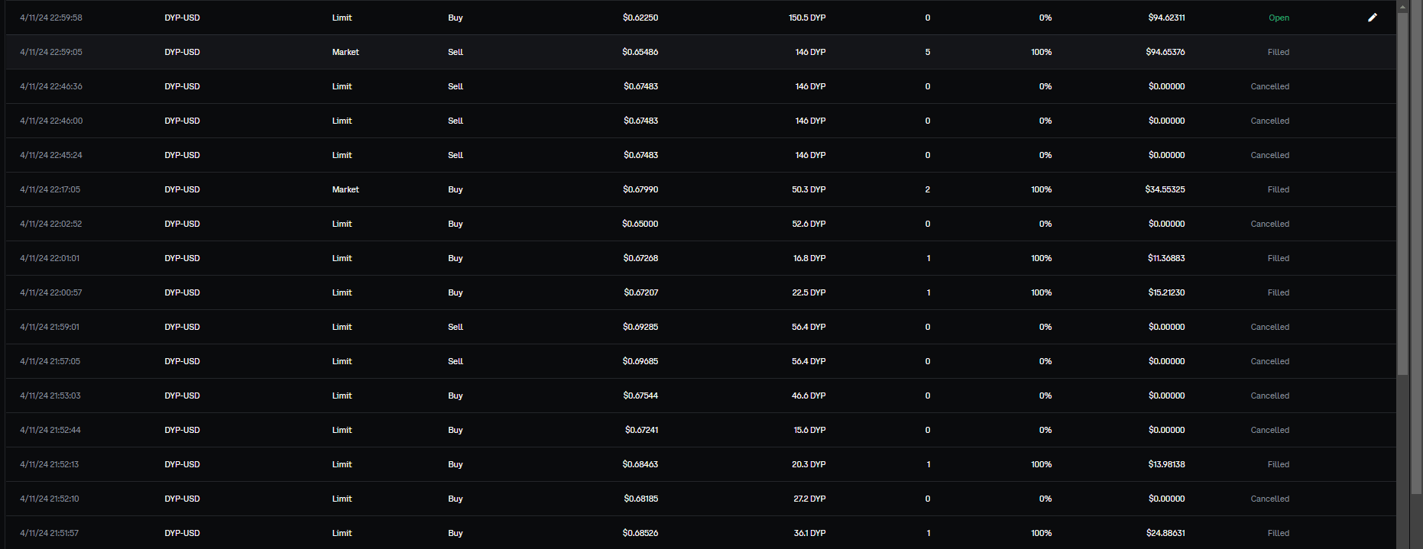This screenshot has width=1423, height=549.
Task: Click the $0.65486 price of the market sell
Action: (640, 52)
